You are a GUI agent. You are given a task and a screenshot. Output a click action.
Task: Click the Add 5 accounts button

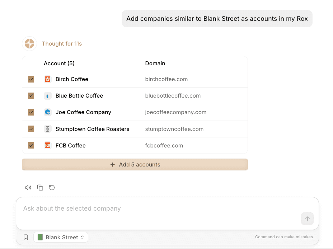pyautogui.click(x=135, y=165)
